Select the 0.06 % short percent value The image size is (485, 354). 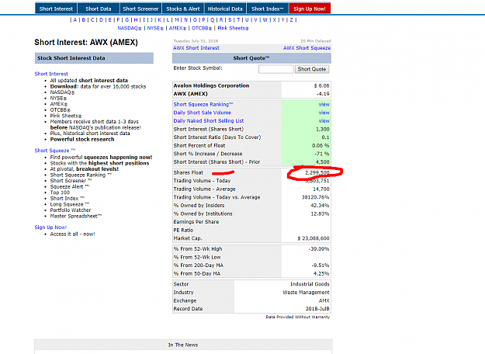[320, 146]
